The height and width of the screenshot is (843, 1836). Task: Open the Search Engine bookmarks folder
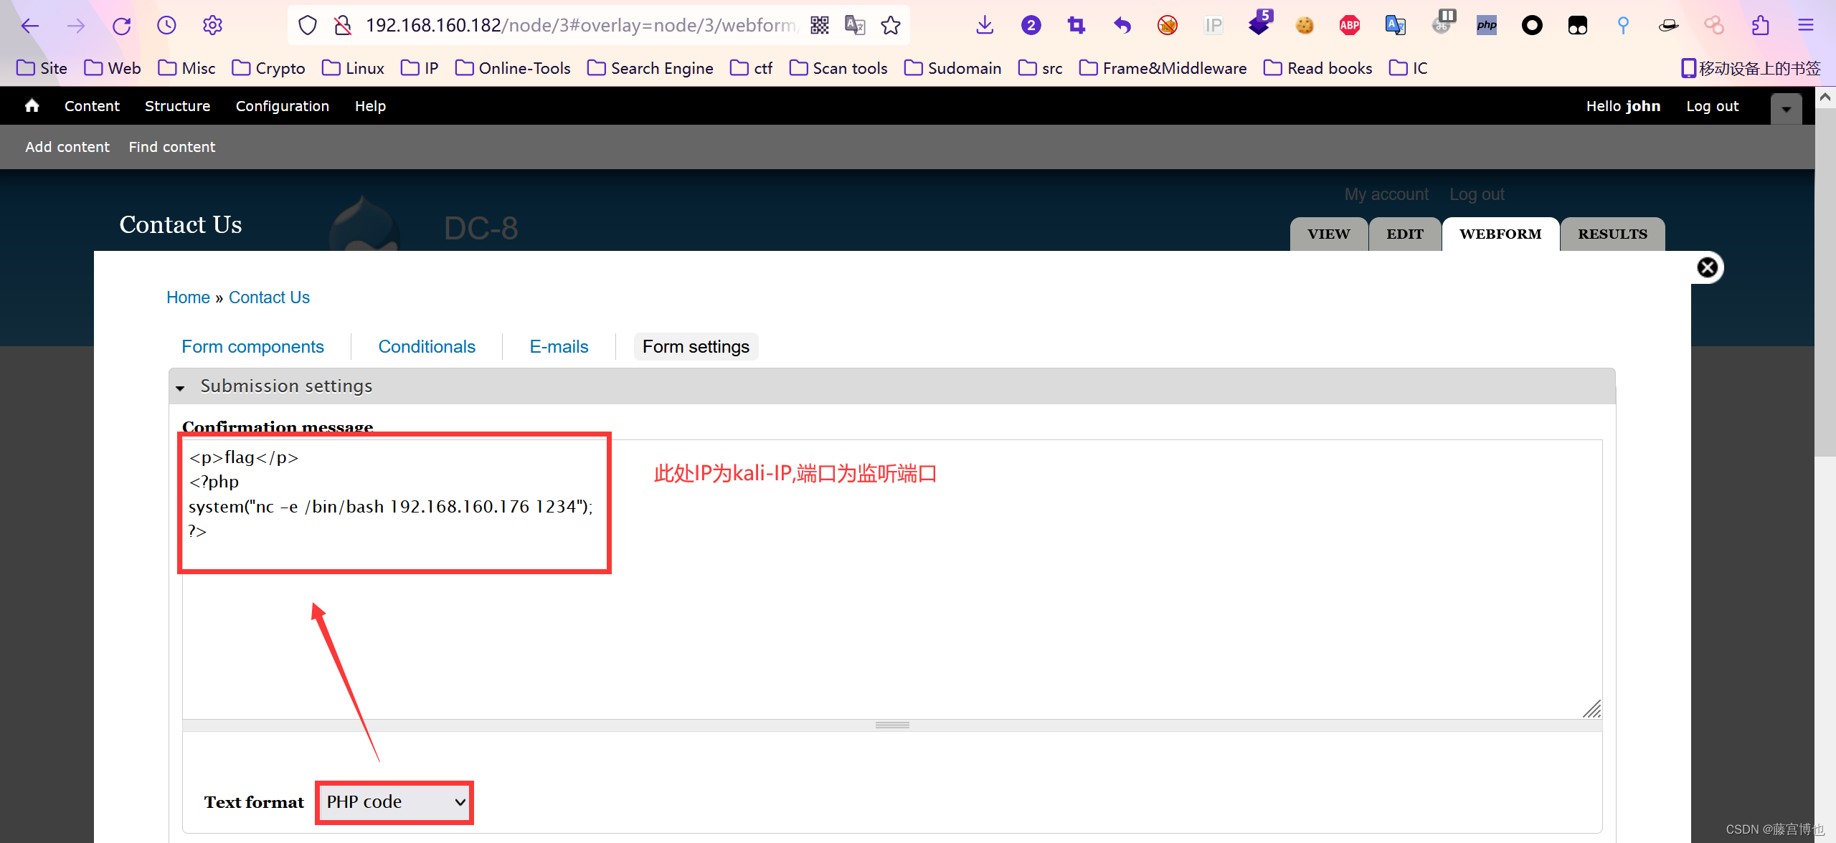(650, 68)
